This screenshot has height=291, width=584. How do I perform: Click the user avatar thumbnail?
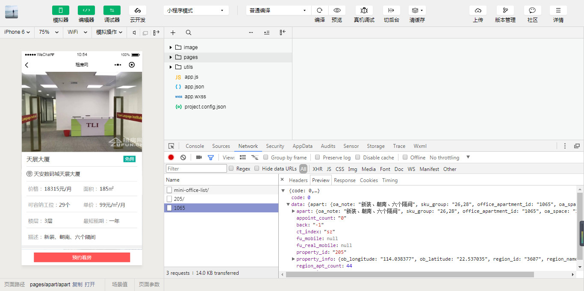(12, 12)
